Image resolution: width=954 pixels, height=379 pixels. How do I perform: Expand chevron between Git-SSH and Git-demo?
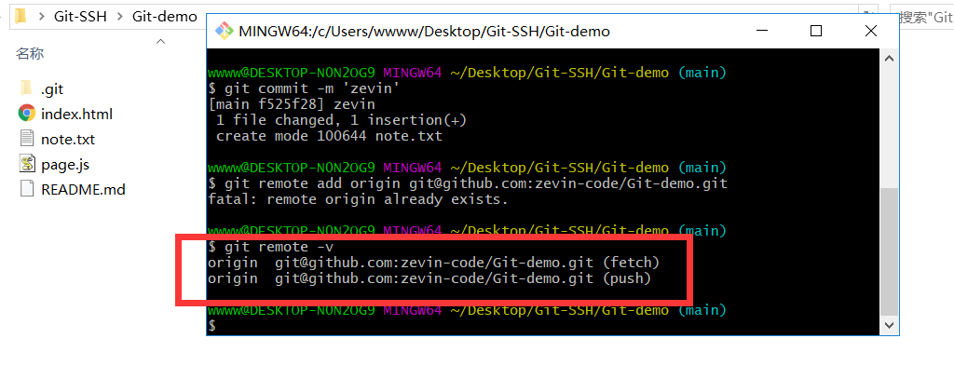120,17
